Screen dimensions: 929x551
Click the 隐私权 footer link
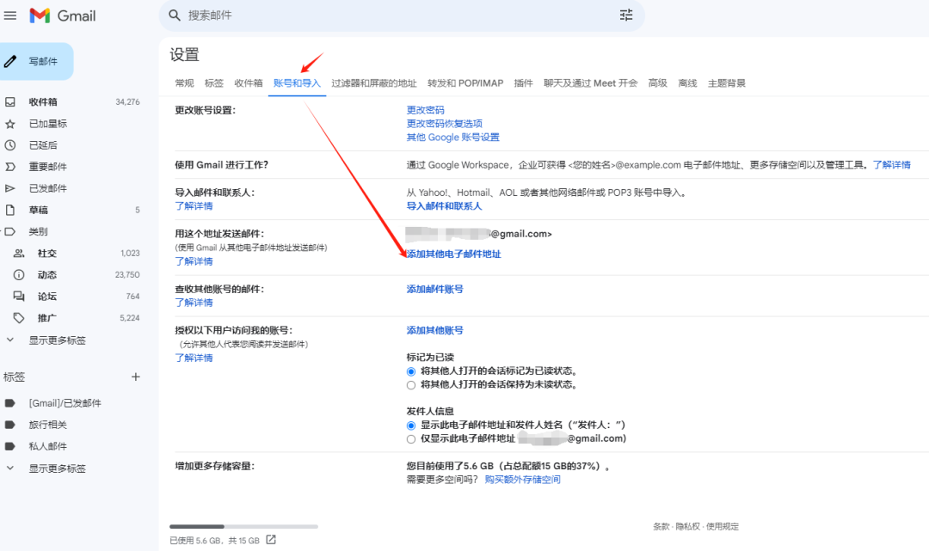click(x=687, y=527)
